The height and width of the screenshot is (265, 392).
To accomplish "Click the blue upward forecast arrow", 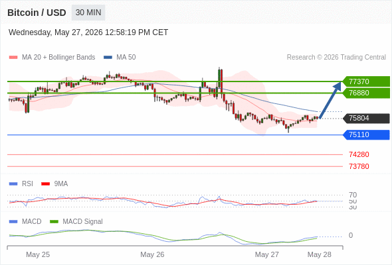I will coord(330,100).
